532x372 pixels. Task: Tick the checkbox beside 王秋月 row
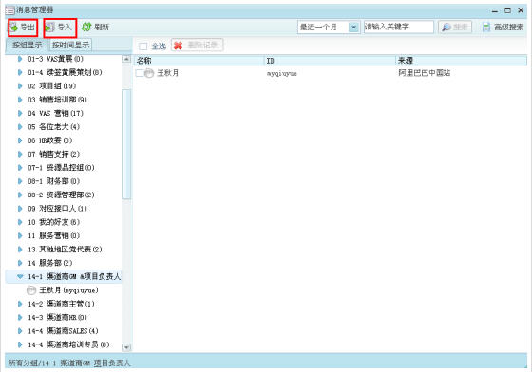(x=139, y=73)
